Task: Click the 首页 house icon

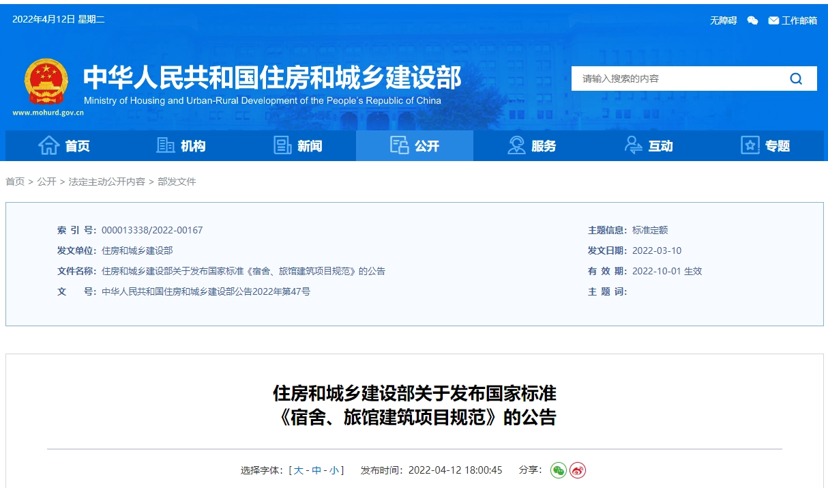Action: pyautogui.click(x=49, y=145)
